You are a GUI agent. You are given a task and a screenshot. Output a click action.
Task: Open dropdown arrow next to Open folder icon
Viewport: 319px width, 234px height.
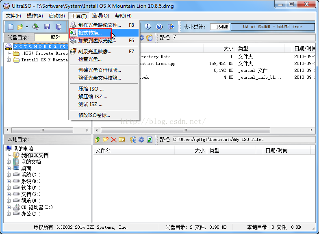pyautogui.click(x=27, y=27)
